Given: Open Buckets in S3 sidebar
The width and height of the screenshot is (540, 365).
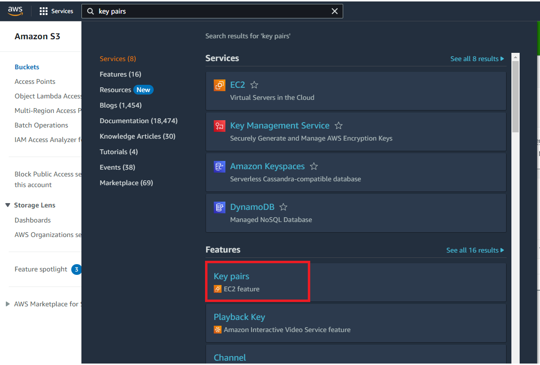Looking at the screenshot, I should [27, 67].
